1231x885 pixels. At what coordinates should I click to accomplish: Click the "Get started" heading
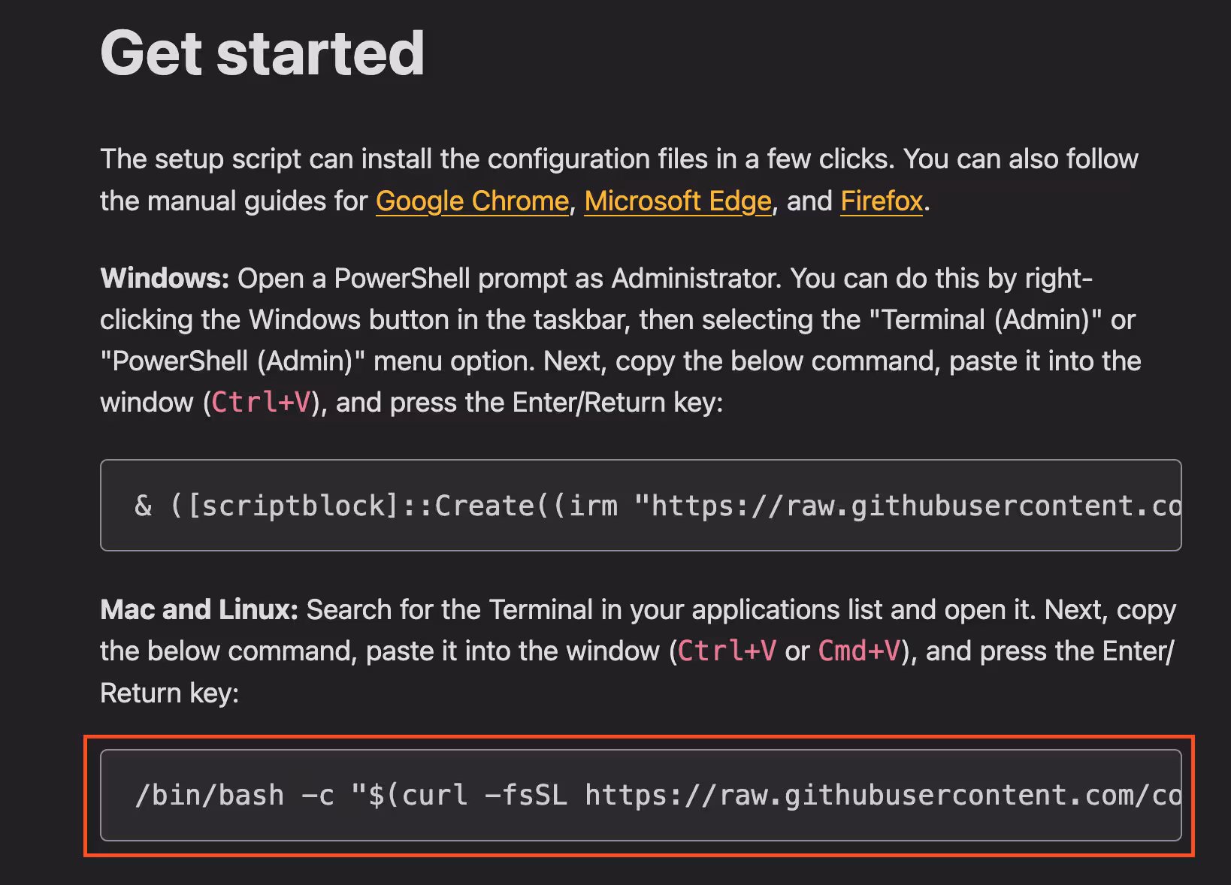point(262,53)
